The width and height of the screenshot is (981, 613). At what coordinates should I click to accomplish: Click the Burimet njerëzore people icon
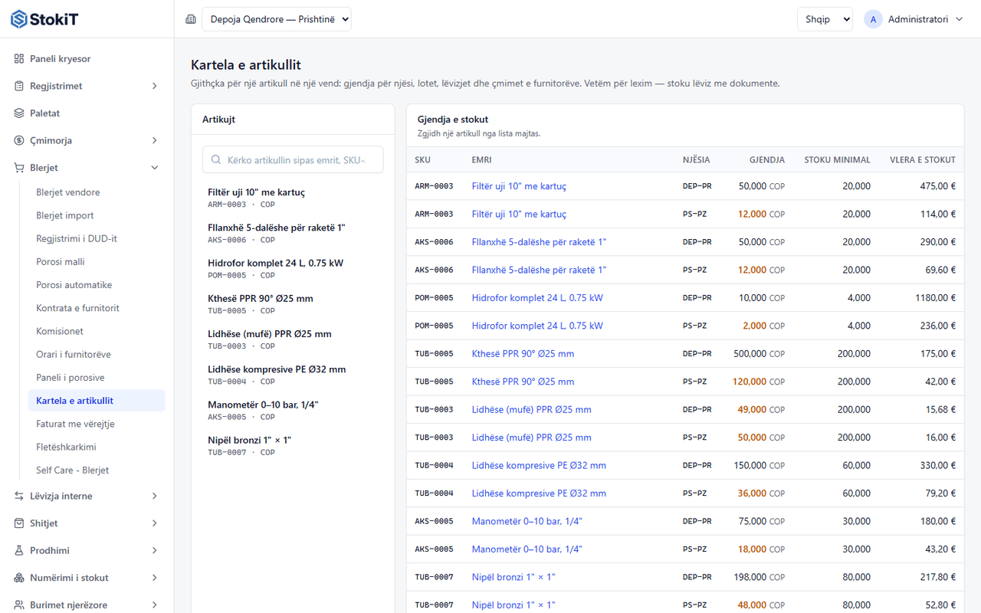point(19,605)
